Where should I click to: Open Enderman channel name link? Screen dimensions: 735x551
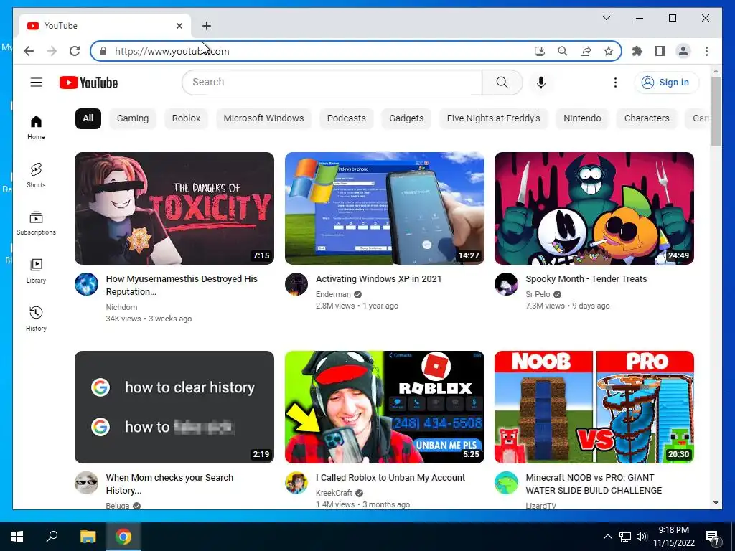(333, 294)
